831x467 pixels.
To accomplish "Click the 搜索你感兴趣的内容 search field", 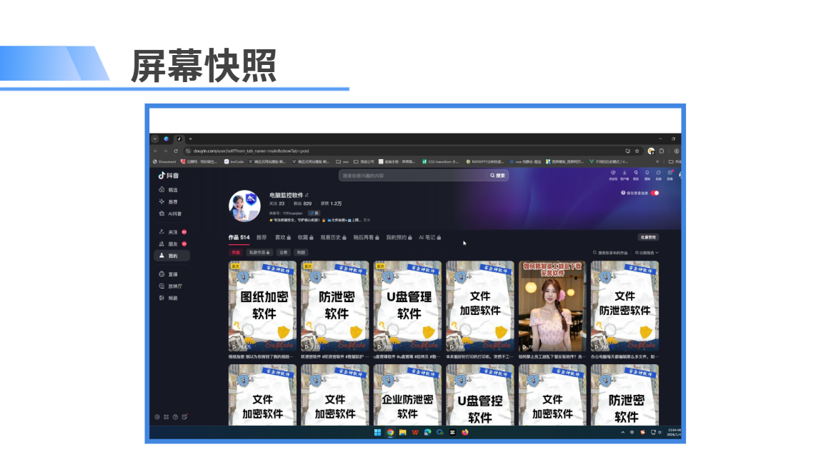I will coord(412,175).
